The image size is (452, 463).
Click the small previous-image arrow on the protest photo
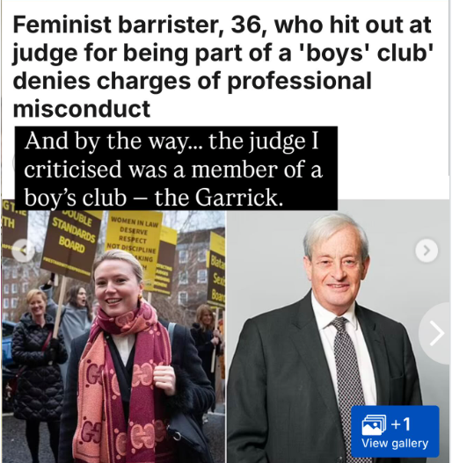coord(24,250)
